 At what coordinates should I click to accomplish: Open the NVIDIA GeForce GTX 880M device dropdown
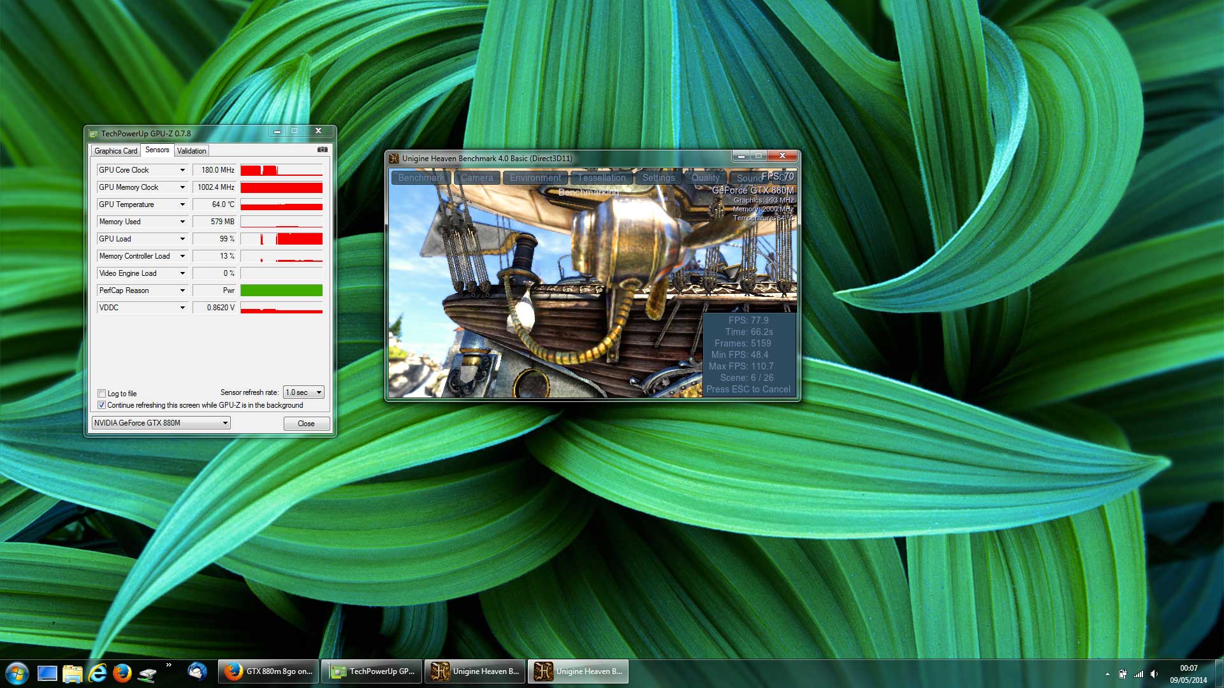tap(161, 423)
